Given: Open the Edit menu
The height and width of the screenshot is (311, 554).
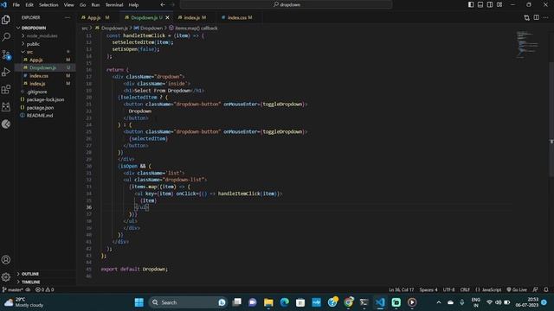Looking at the screenshot, I should [29, 5].
